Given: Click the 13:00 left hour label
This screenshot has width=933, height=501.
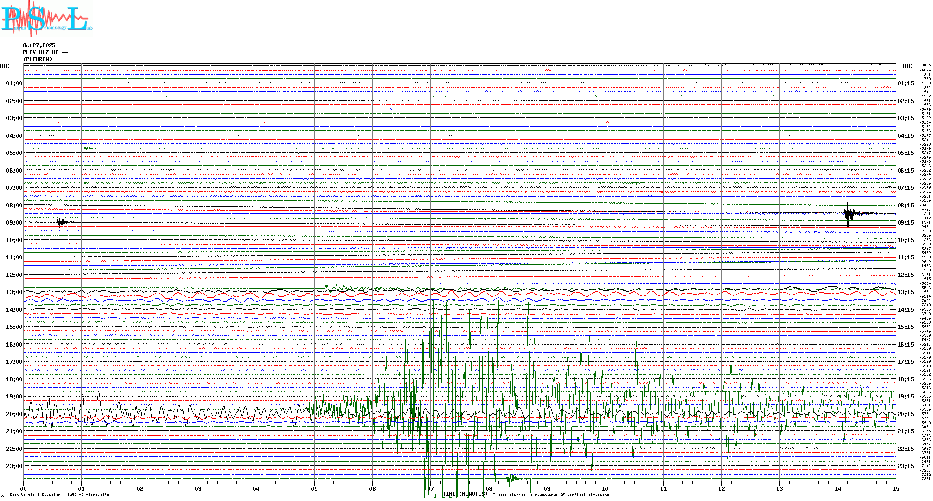Looking at the screenshot, I should click(14, 292).
